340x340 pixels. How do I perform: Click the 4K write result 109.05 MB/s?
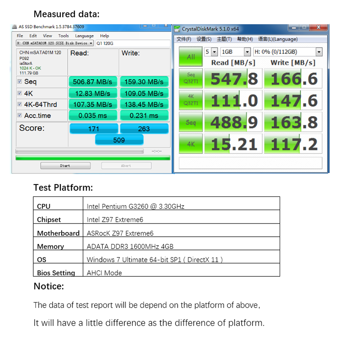[144, 93]
